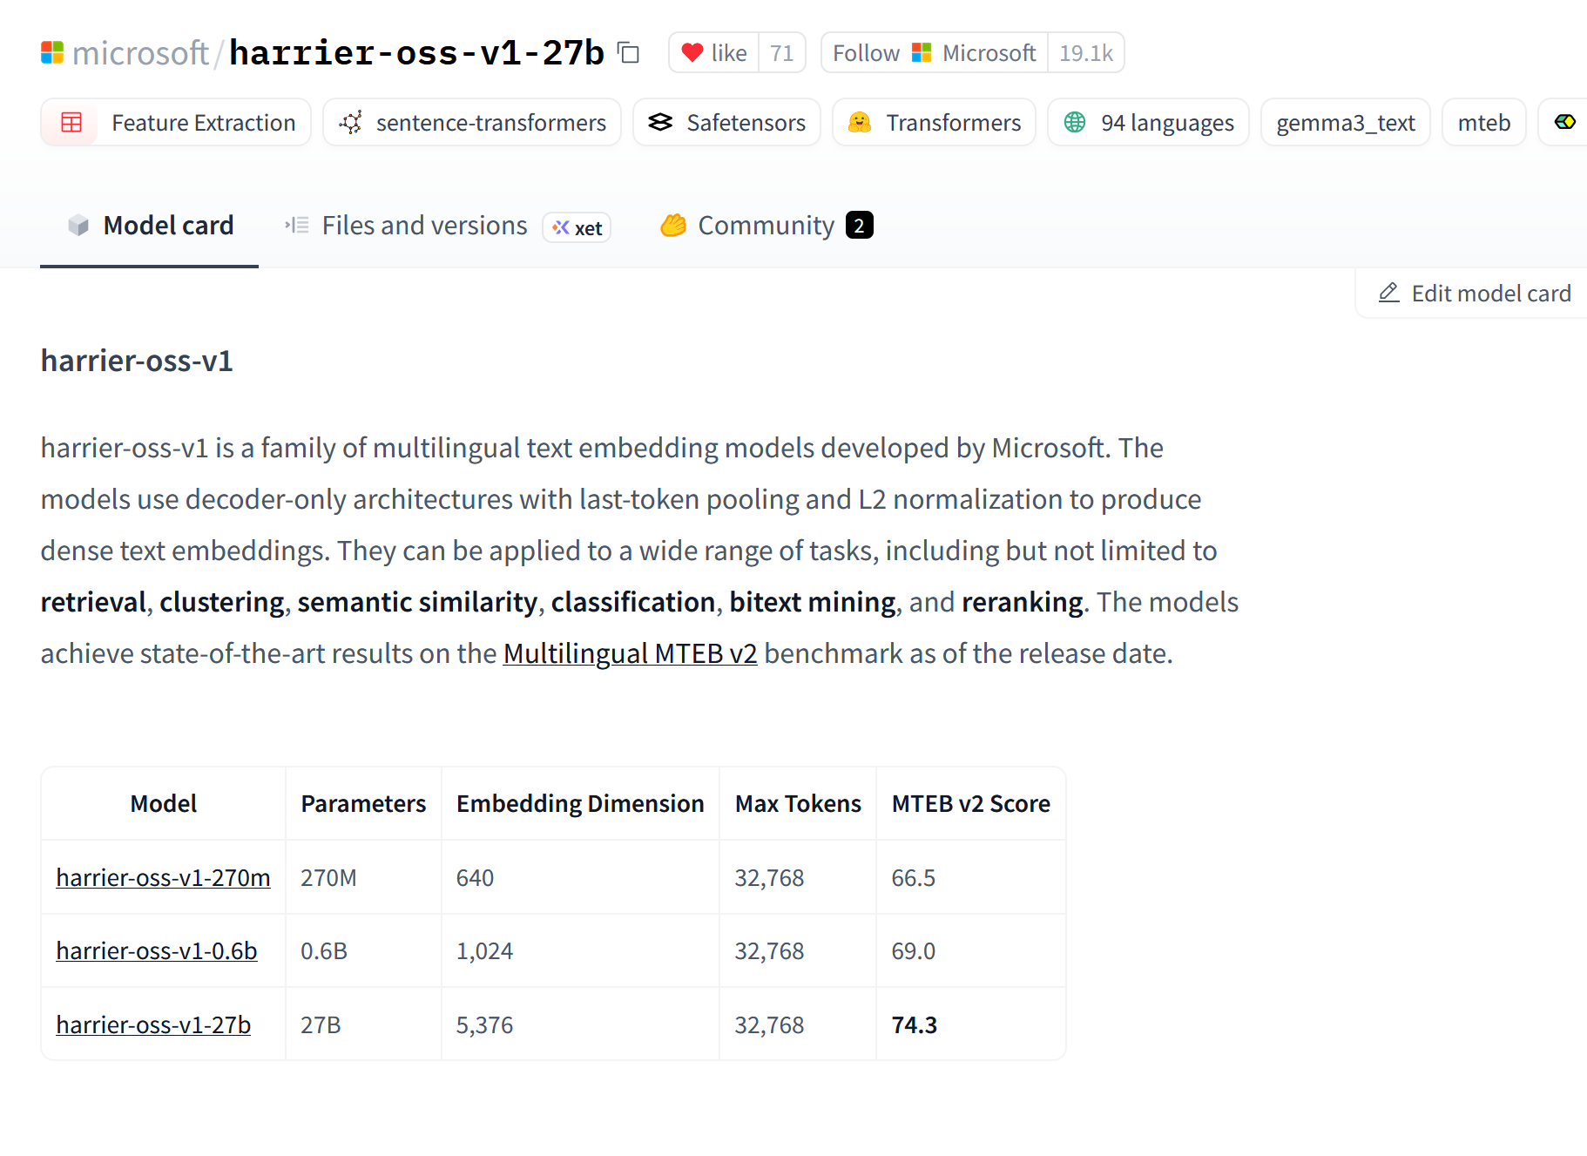Viewport: 1587px width, 1156px height.
Task: Click the Transformers hugging face emoji icon
Action: click(x=860, y=123)
